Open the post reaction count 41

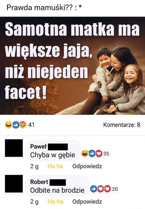(31, 125)
